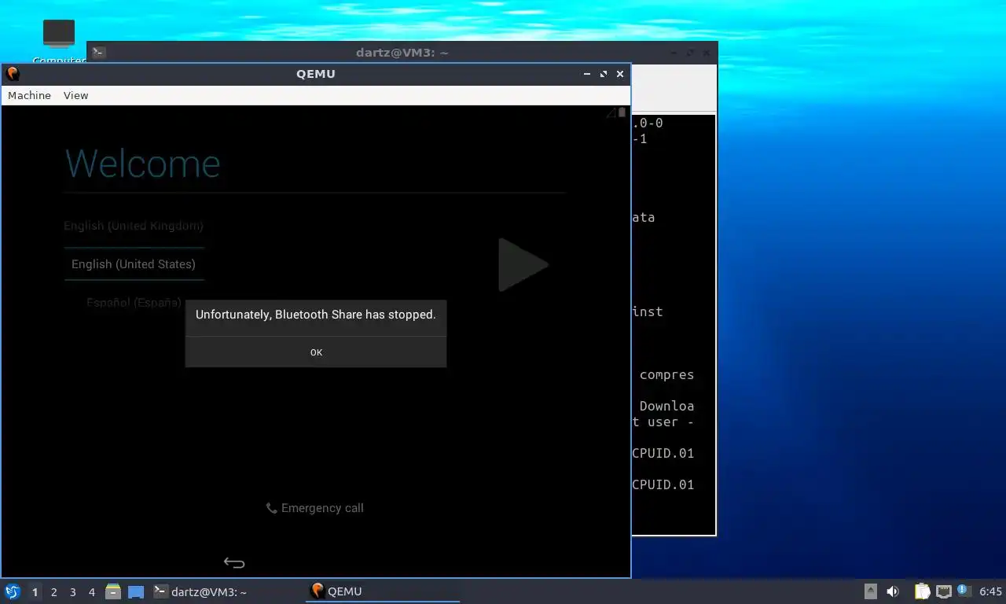Click the Welcome heading text
The width and height of the screenshot is (1006, 604).
pyautogui.click(x=143, y=164)
